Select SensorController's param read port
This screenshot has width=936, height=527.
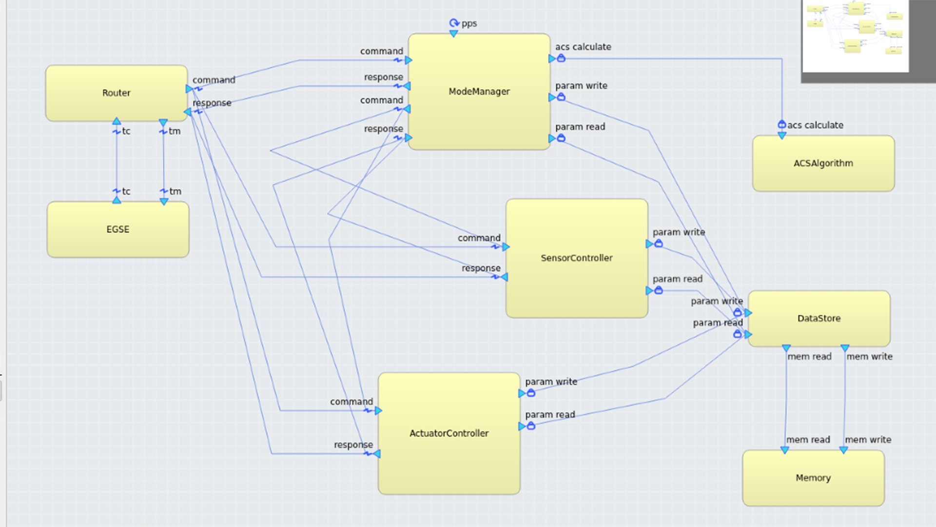click(x=650, y=291)
